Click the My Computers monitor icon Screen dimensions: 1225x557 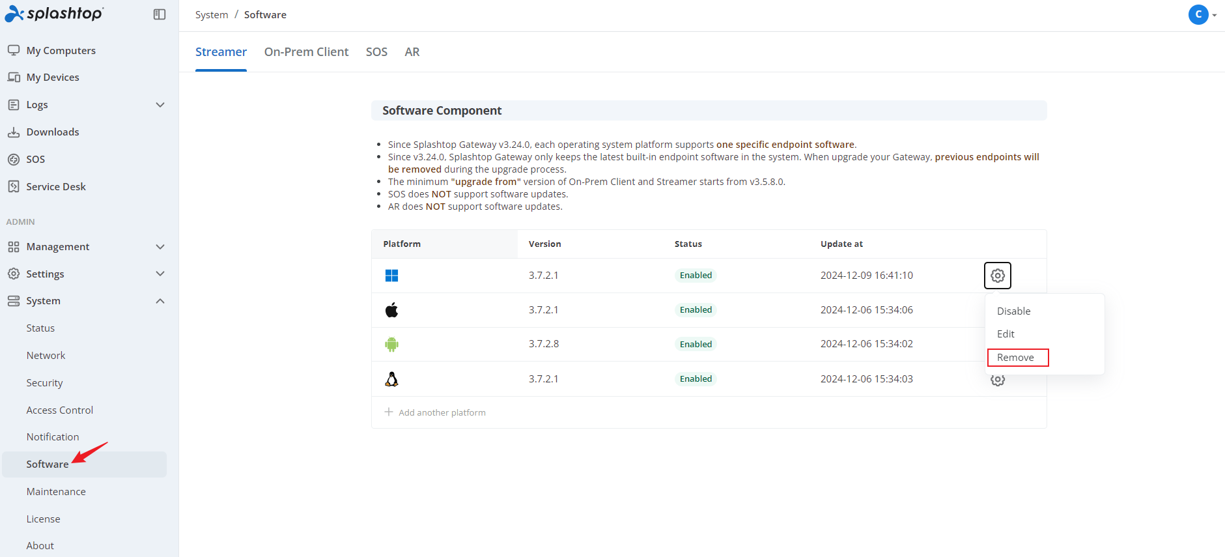[14, 50]
